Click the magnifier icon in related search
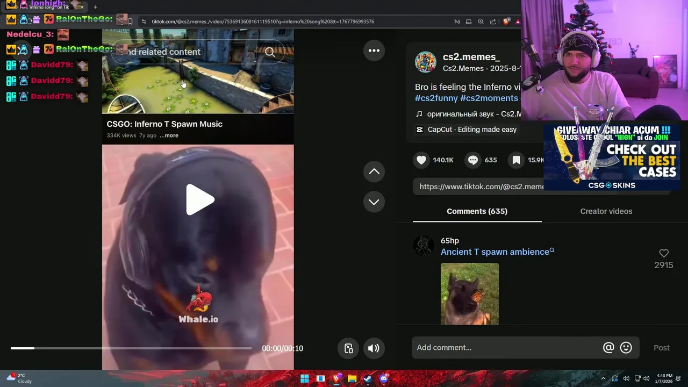Image resolution: width=688 pixels, height=387 pixels. tap(270, 52)
